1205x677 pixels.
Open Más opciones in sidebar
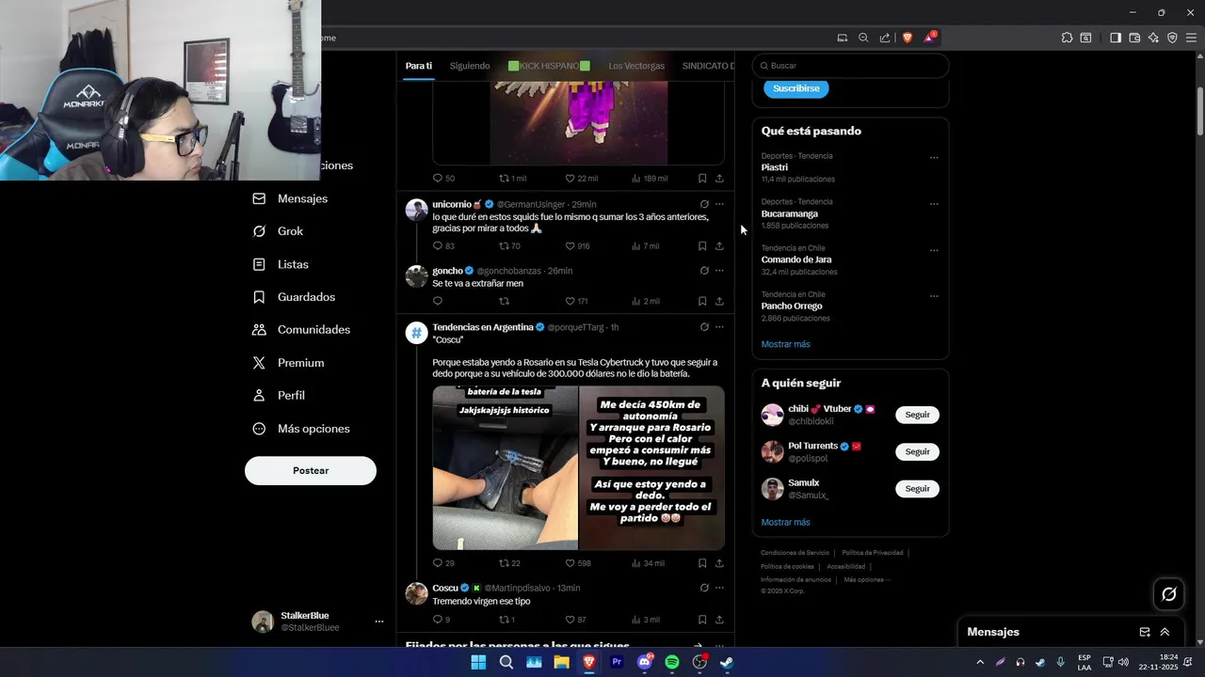point(301,429)
